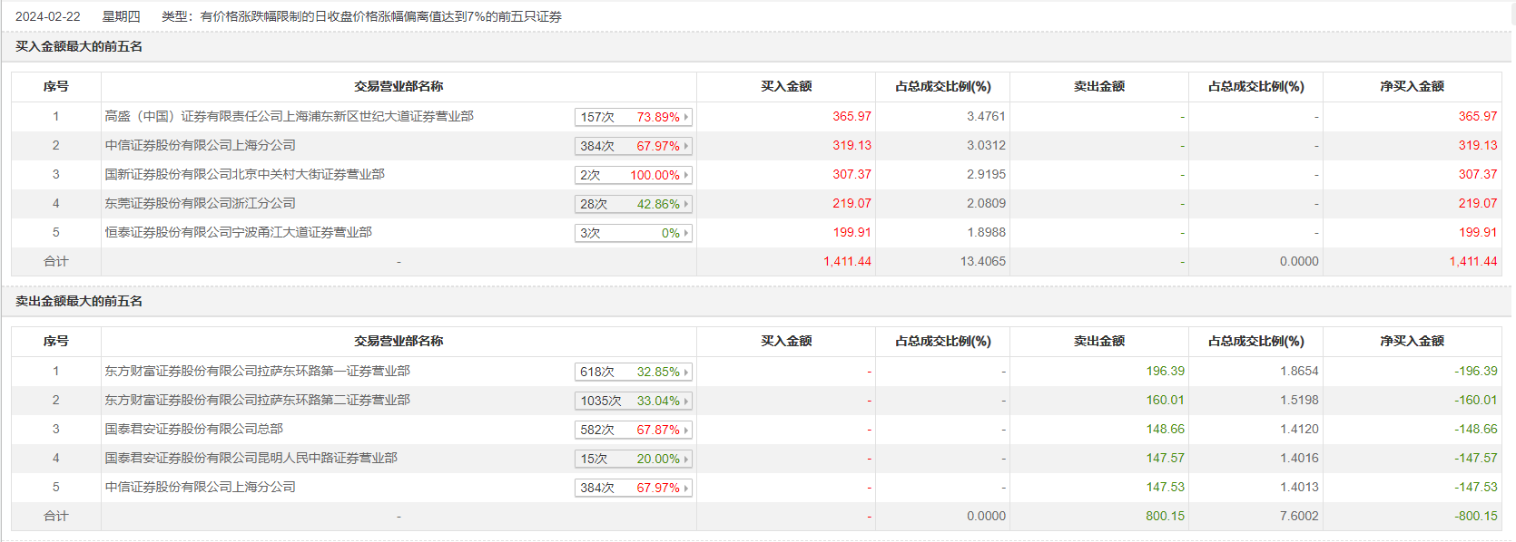Expand the 3次 0% stats box

click(634, 233)
